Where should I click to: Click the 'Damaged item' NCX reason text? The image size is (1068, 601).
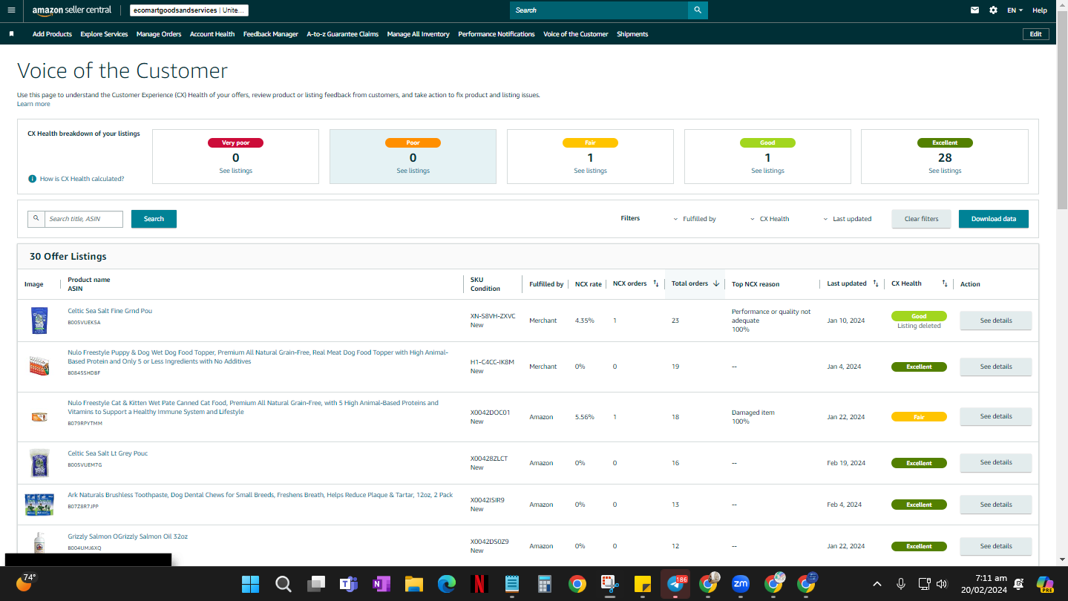coord(753,413)
